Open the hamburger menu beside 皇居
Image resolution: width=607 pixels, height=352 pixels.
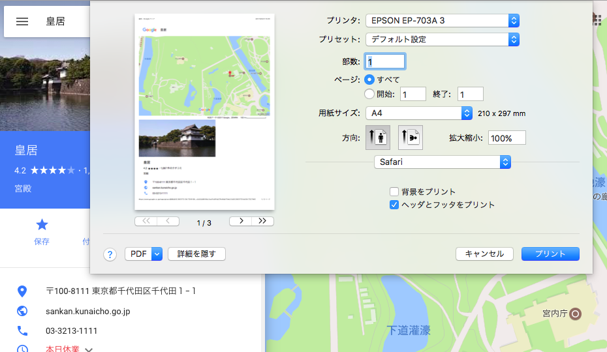click(x=22, y=21)
